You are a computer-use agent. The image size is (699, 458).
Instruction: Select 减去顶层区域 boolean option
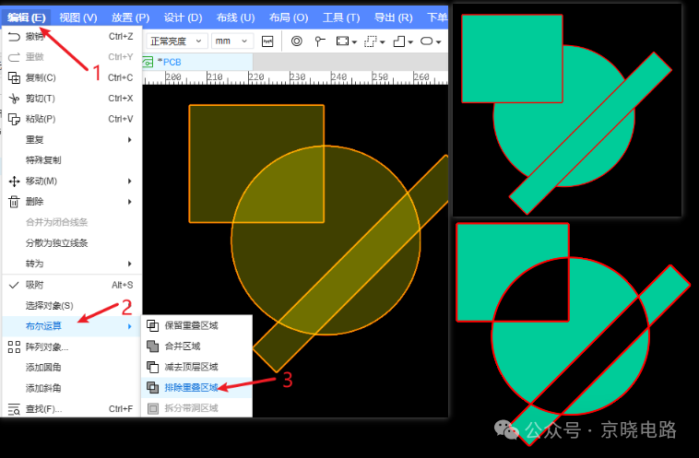(x=196, y=367)
